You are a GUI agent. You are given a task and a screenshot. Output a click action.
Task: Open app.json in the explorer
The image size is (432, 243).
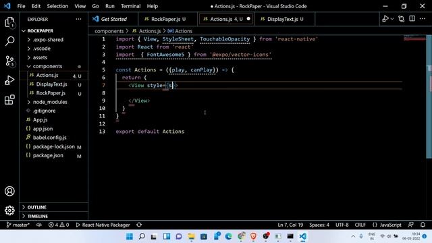click(x=54, y=129)
